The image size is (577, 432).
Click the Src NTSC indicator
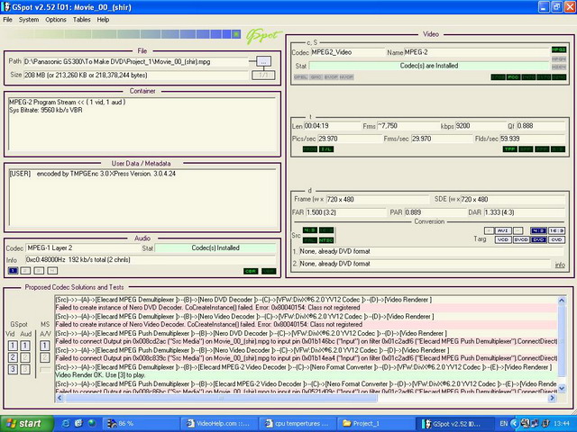tap(326, 240)
